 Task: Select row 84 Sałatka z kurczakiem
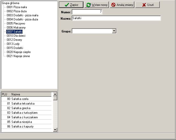(x=26, y=117)
